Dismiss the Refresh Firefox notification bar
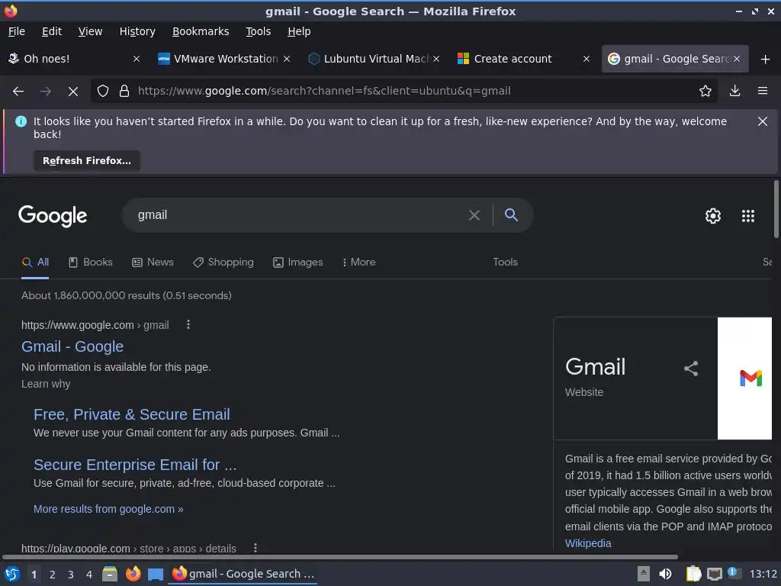 pyautogui.click(x=762, y=121)
